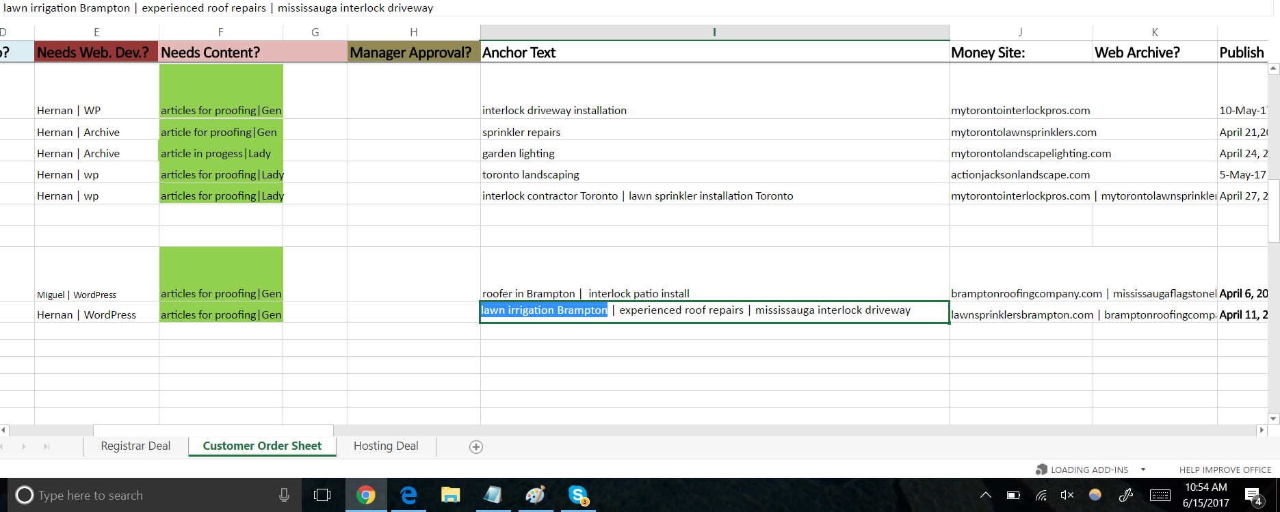Open Skype from the taskbar

pos(578,495)
